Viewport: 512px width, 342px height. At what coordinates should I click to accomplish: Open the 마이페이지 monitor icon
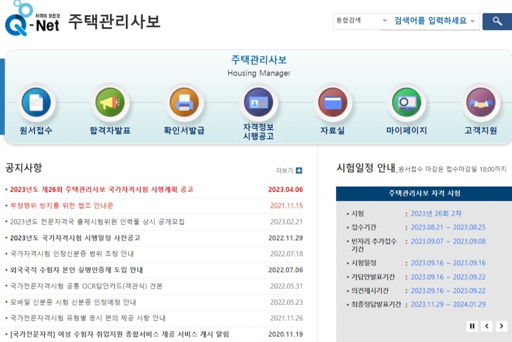tap(406, 102)
